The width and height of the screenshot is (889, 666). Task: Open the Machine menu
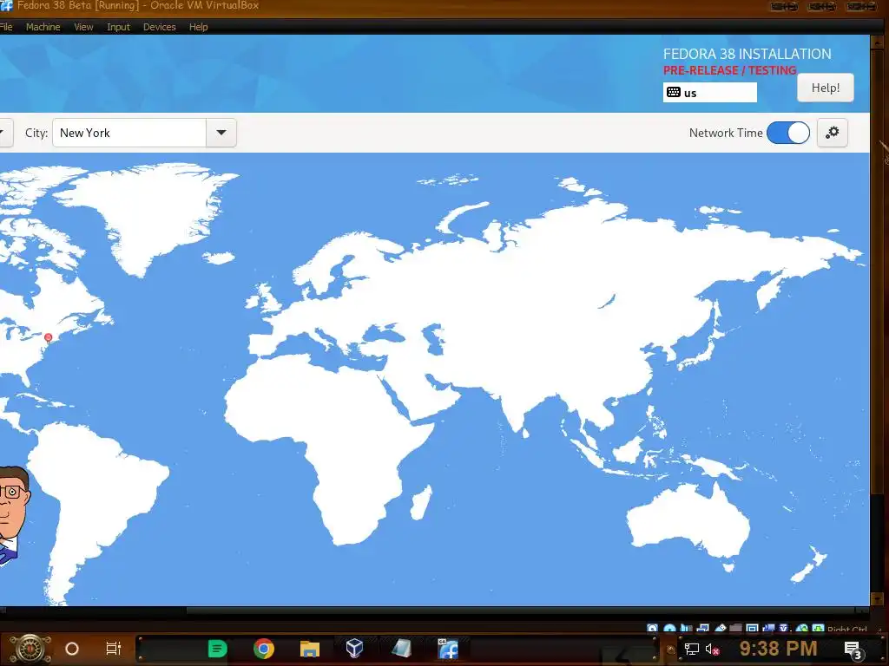(x=43, y=27)
